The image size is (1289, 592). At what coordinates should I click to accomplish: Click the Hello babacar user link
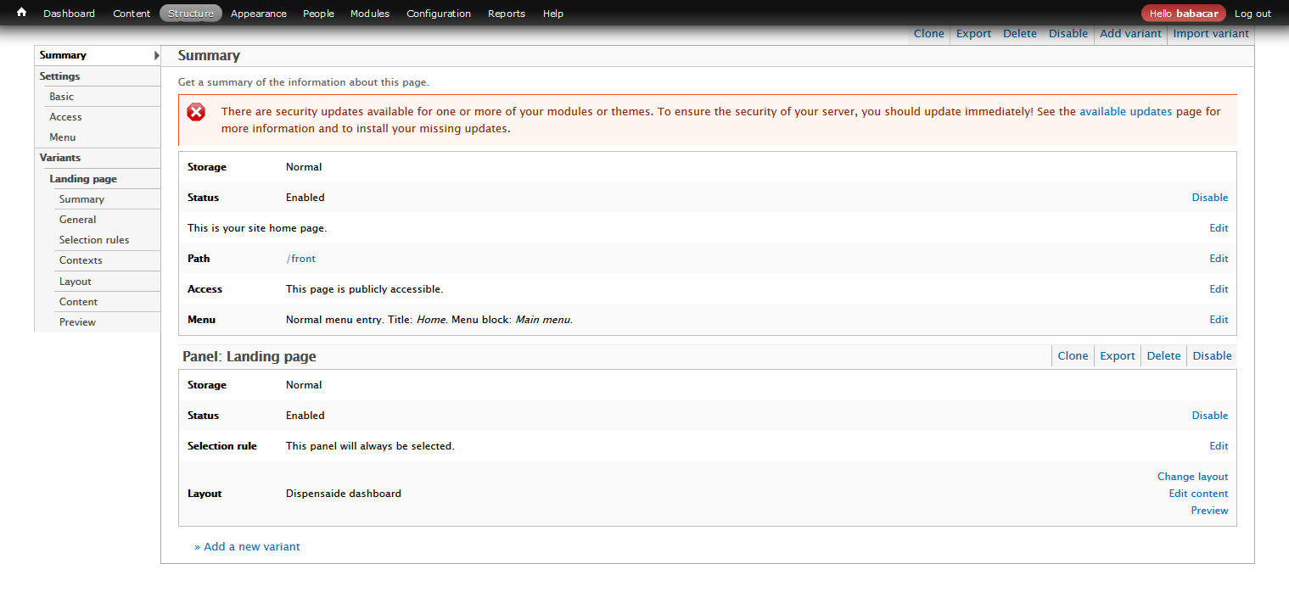[x=1184, y=14]
